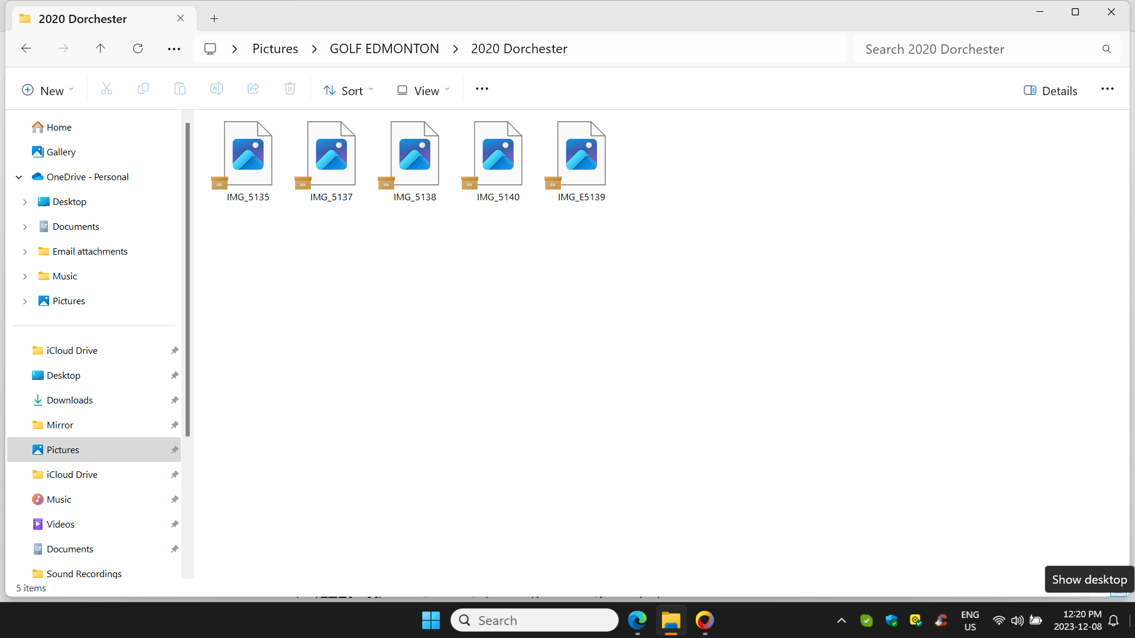Click the Up directory arrow
Screen dimensions: 1135x638
100,48
